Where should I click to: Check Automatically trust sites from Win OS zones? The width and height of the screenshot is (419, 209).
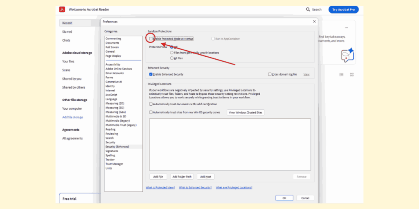151,112
